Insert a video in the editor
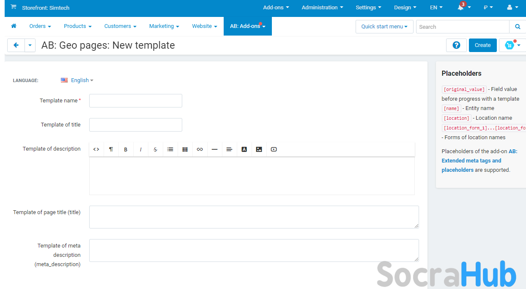Image resolution: width=526 pixels, height=289 pixels. tap(274, 149)
